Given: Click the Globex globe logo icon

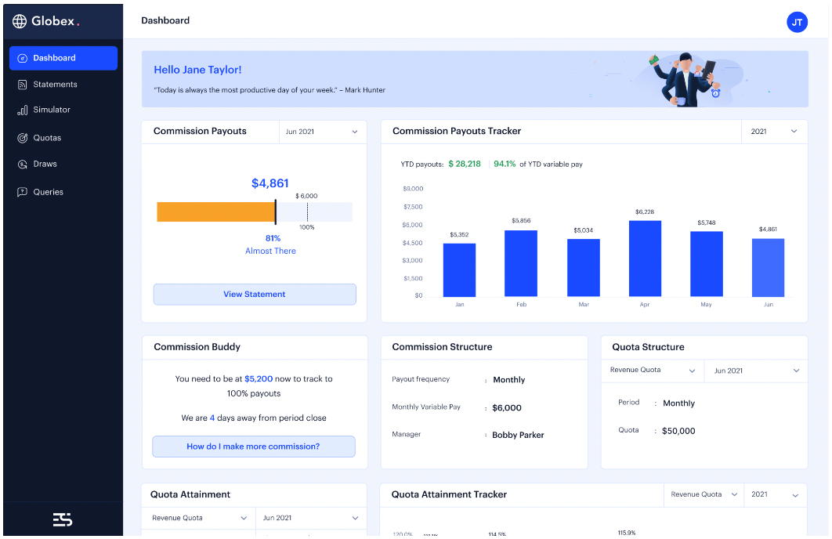Looking at the screenshot, I should [20, 21].
